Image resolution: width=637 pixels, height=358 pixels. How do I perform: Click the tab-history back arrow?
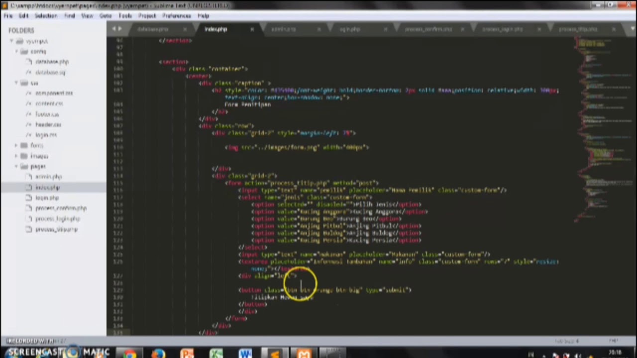click(114, 29)
